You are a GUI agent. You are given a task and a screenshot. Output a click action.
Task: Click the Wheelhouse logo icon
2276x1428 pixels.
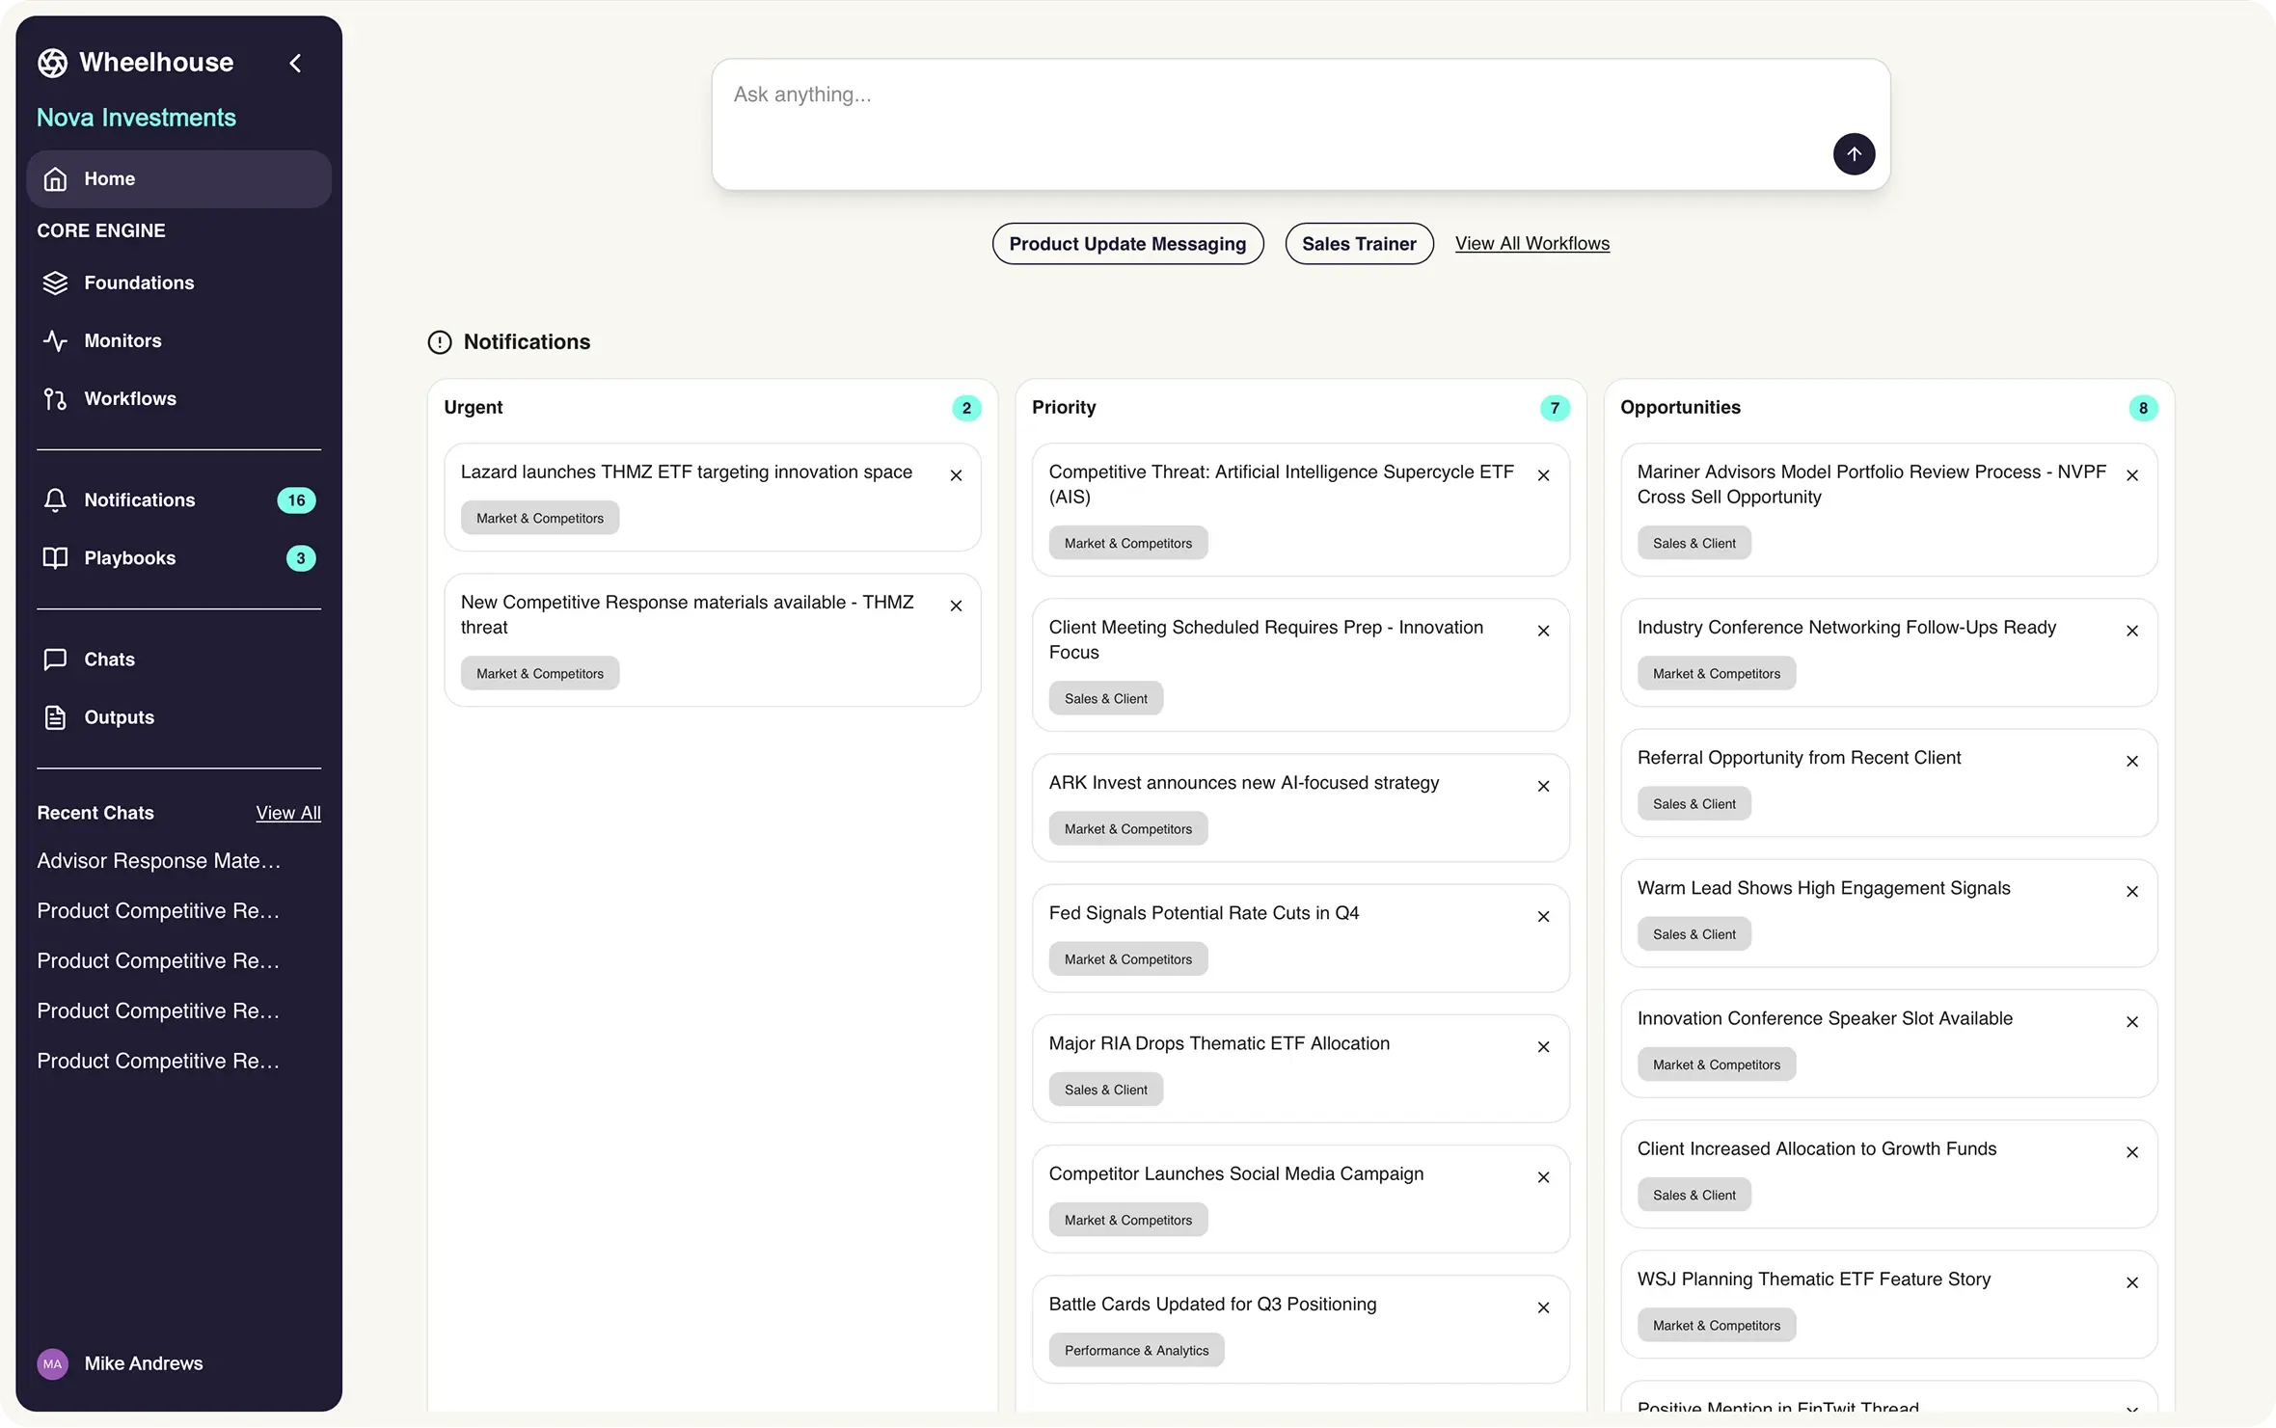(x=53, y=63)
